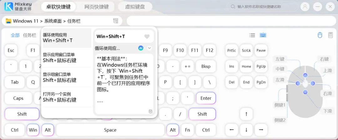
Task: Click the 侧键2 mouse label
Action: [x=280, y=120]
